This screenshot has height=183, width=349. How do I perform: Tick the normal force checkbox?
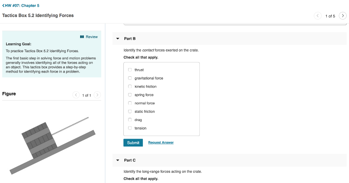coord(130,103)
